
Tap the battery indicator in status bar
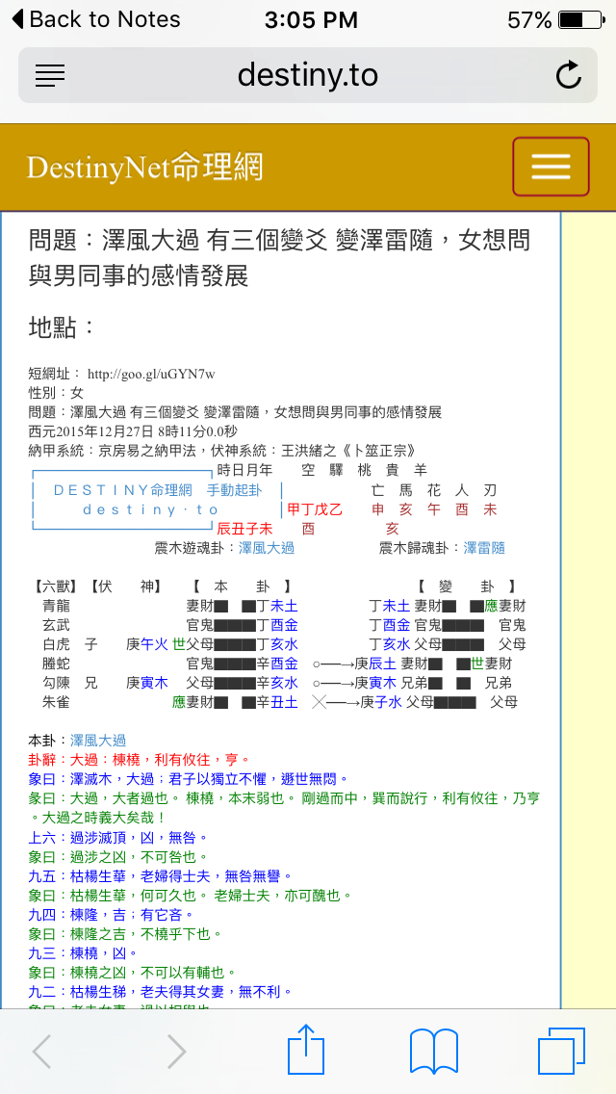point(582,19)
